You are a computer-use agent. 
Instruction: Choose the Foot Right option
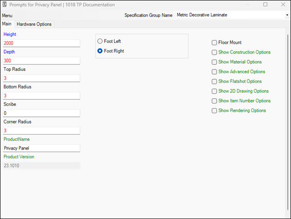[100, 51]
